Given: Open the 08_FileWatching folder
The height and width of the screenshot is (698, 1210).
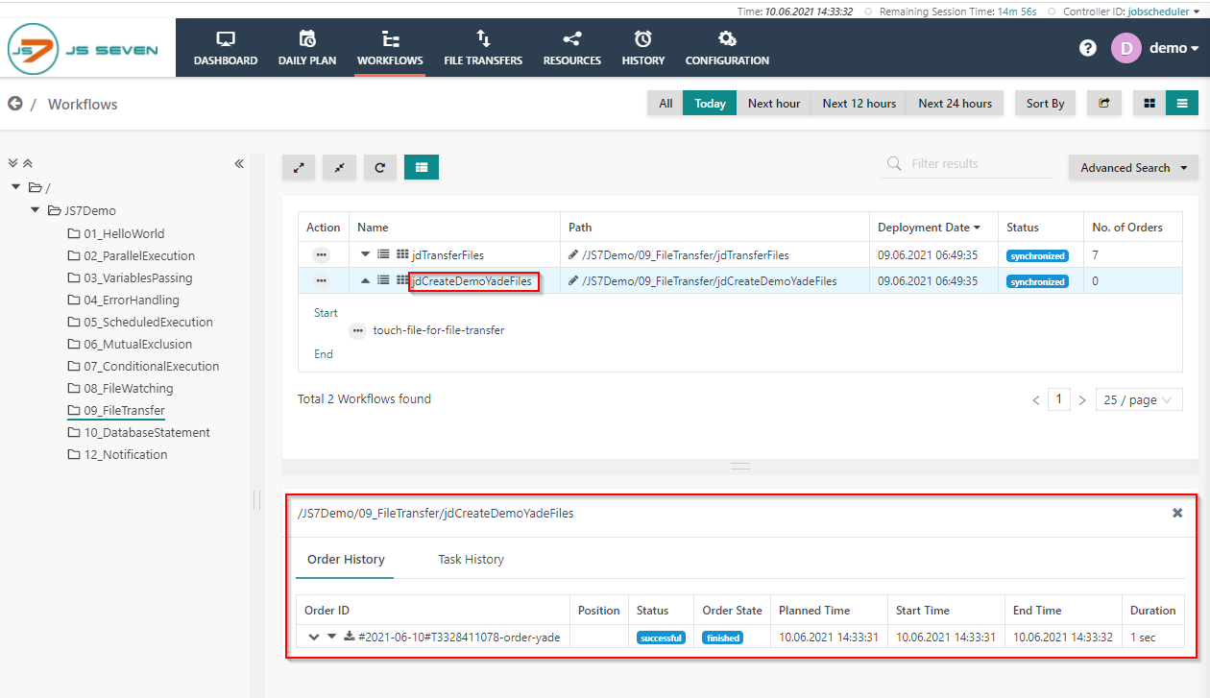Looking at the screenshot, I should point(120,388).
